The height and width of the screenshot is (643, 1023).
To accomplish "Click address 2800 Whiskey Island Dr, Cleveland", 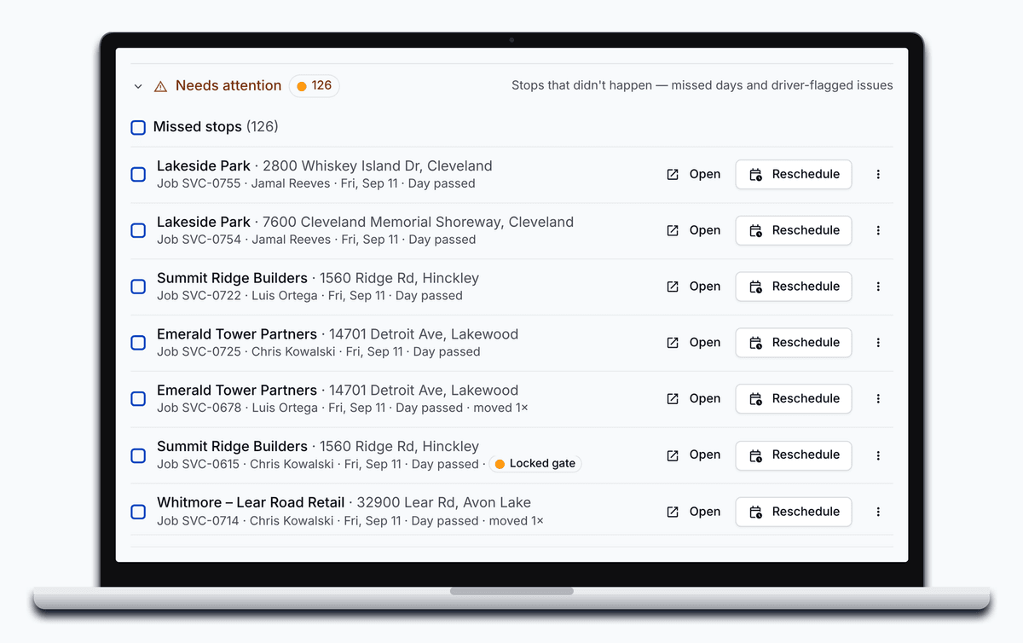I will tap(378, 165).
